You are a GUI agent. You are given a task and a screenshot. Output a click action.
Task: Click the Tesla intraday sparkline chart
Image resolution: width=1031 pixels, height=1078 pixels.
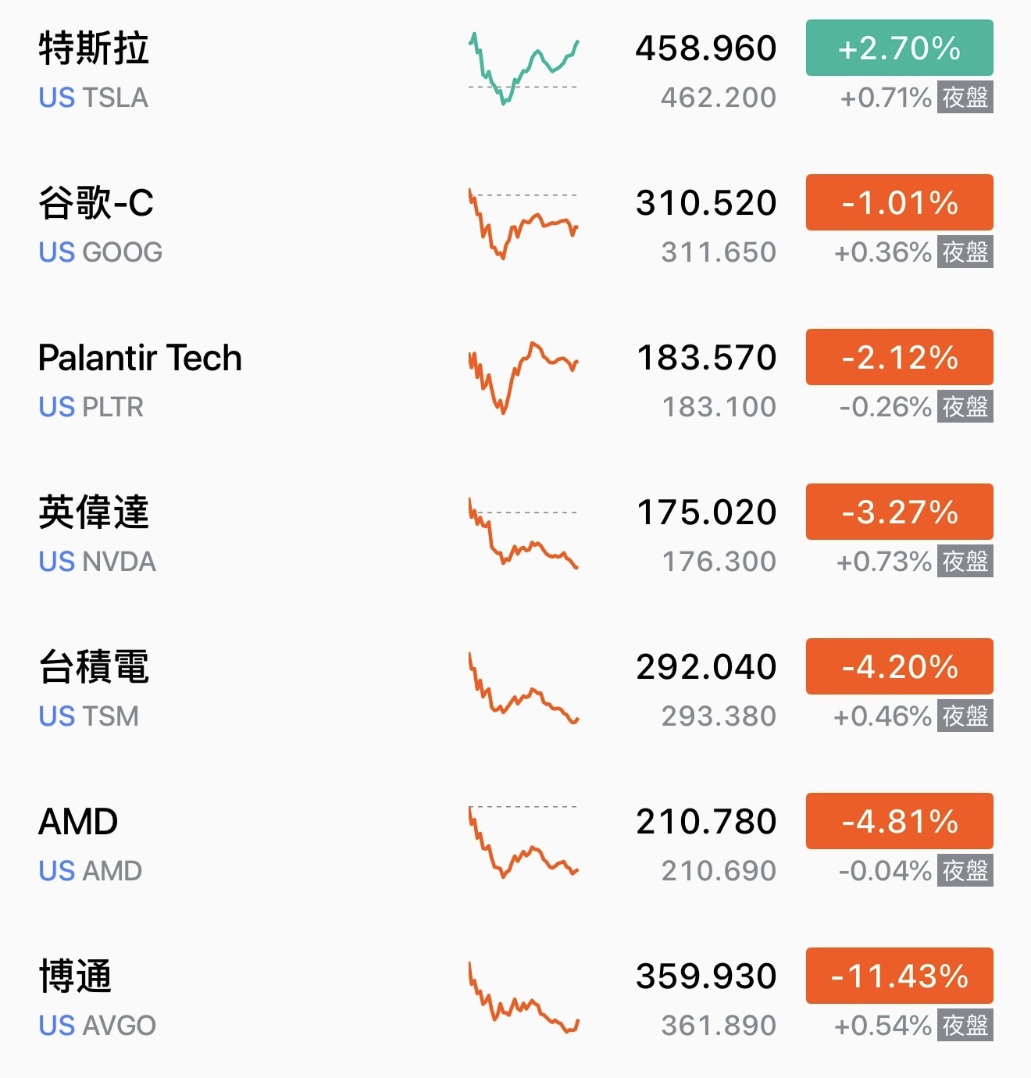coord(523,69)
